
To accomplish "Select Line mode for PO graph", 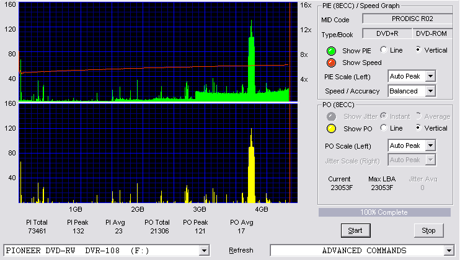I will [383, 128].
